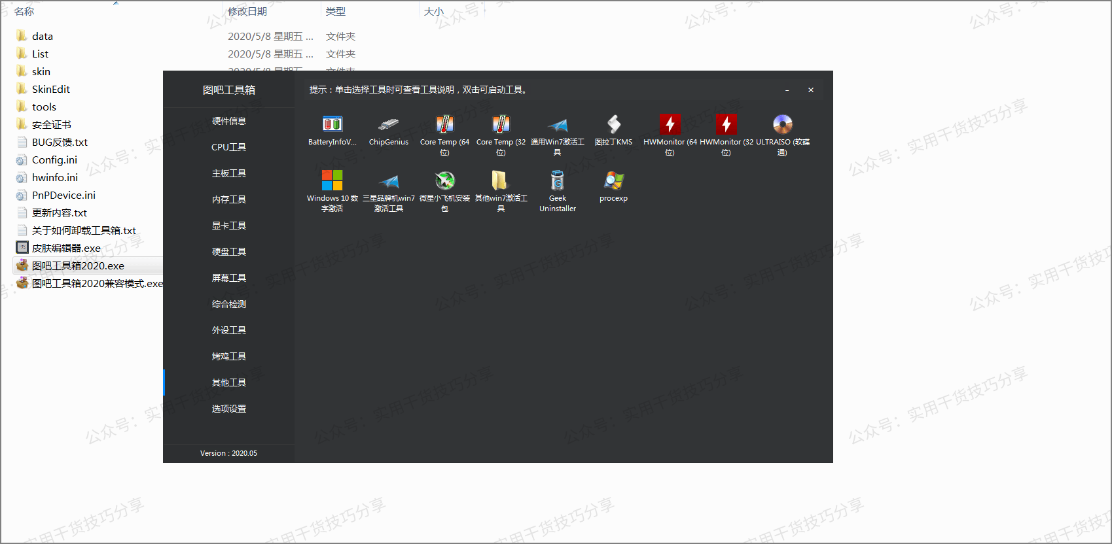This screenshot has width=1112, height=544.
Task: Switch to the CPU工具 category
Action: [229, 147]
